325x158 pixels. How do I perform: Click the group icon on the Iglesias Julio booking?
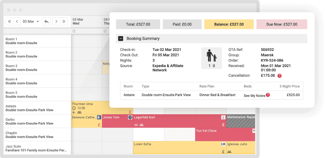click(x=229, y=152)
